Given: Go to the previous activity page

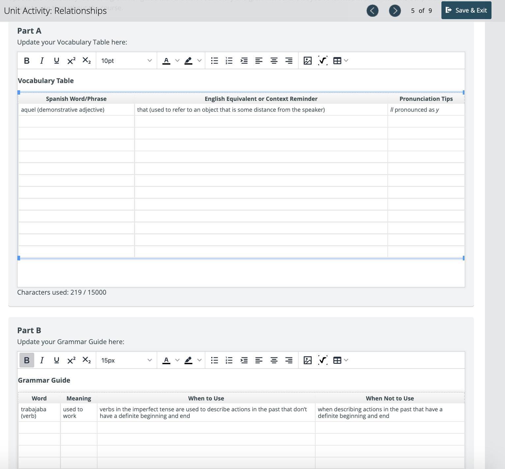Looking at the screenshot, I should point(372,11).
